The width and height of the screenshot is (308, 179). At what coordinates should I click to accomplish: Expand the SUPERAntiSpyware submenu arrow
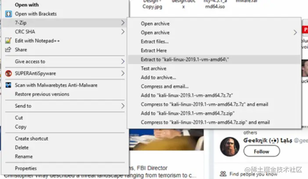pyautogui.click(x=123, y=73)
